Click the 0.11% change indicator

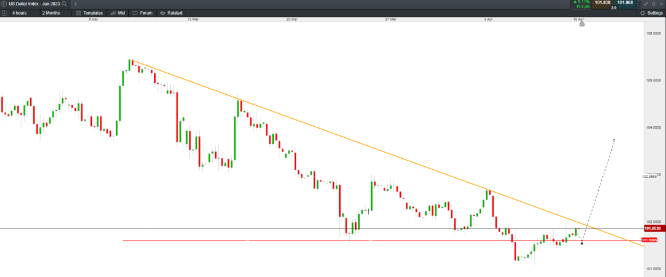581,2
